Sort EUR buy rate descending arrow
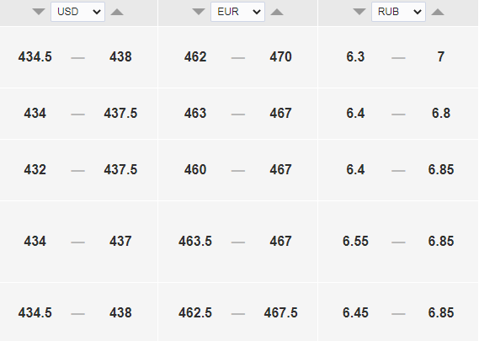Screen dimensions: 479x341 tap(199, 12)
